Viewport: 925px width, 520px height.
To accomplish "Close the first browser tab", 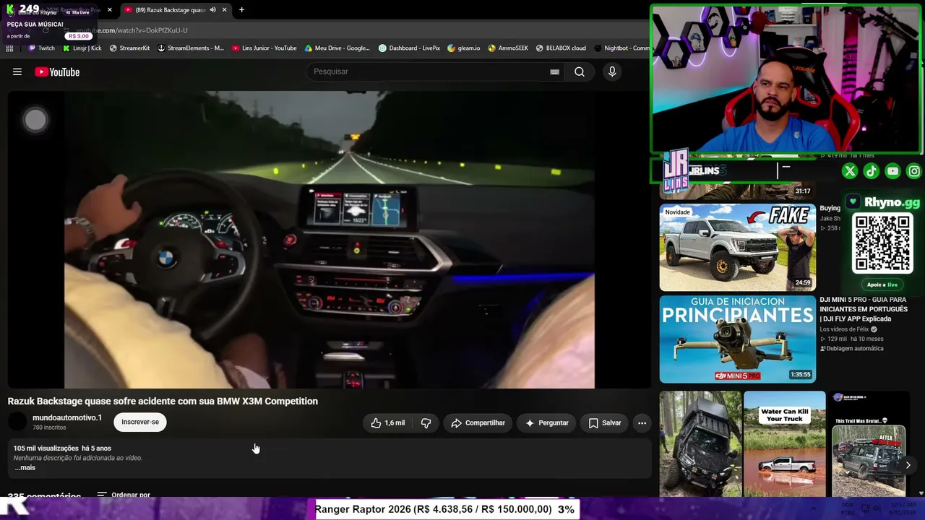I will click(110, 10).
